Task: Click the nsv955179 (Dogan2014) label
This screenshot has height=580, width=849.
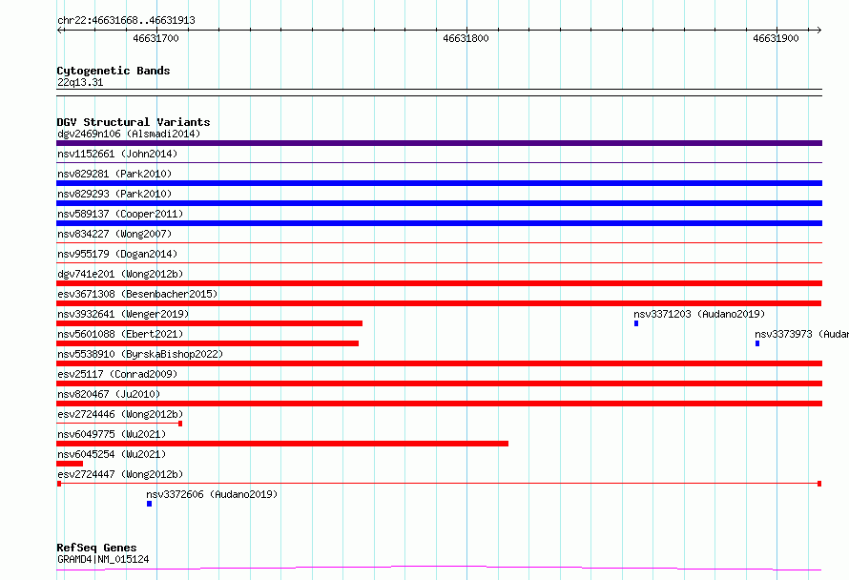Action: click(117, 254)
